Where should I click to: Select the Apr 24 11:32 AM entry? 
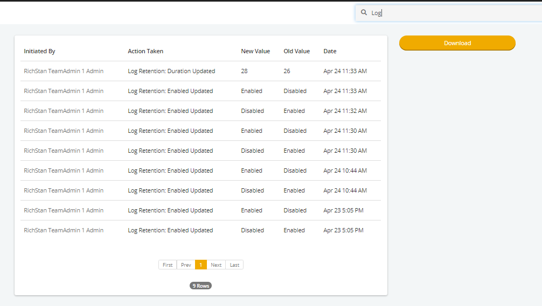point(200,111)
